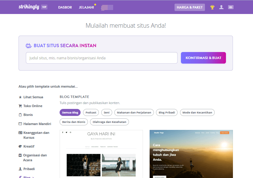Viewport: 253px width, 178px height.
Task: Click the star icon for Lihat Semua
Action: click(20, 97)
